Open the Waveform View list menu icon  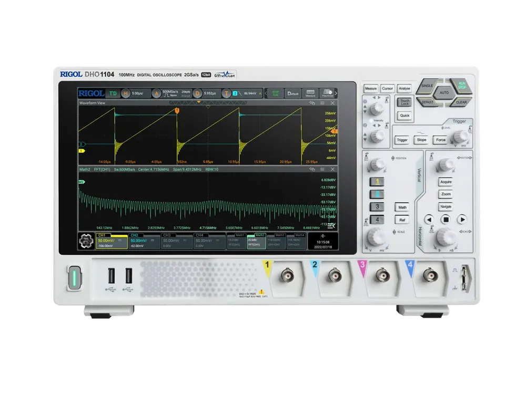(x=322, y=103)
